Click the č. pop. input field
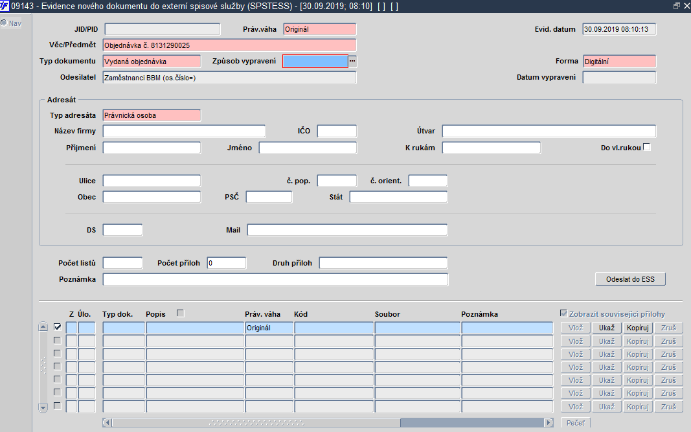 click(x=337, y=181)
